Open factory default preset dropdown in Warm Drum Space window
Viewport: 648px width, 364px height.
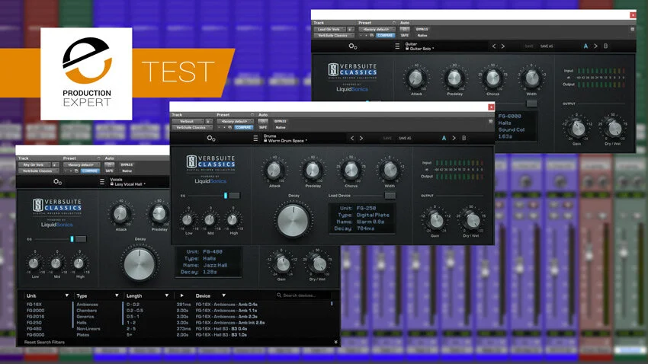pyautogui.click(x=235, y=121)
